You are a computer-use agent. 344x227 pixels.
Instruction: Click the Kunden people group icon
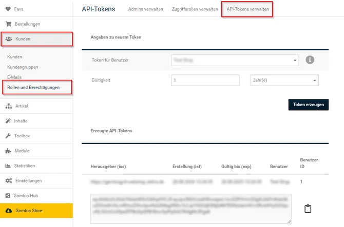tap(9, 39)
